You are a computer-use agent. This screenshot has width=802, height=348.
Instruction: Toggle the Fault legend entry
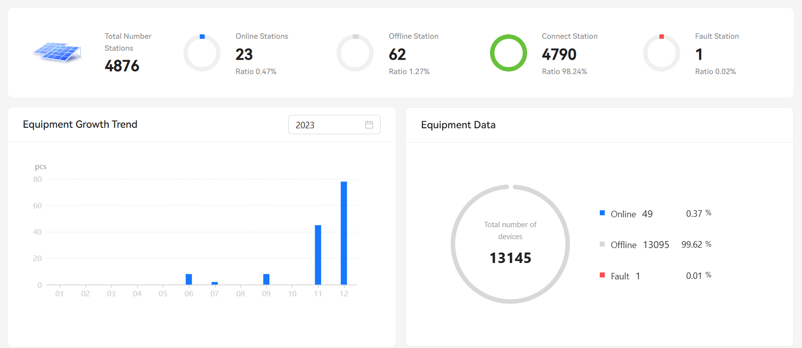(x=620, y=276)
